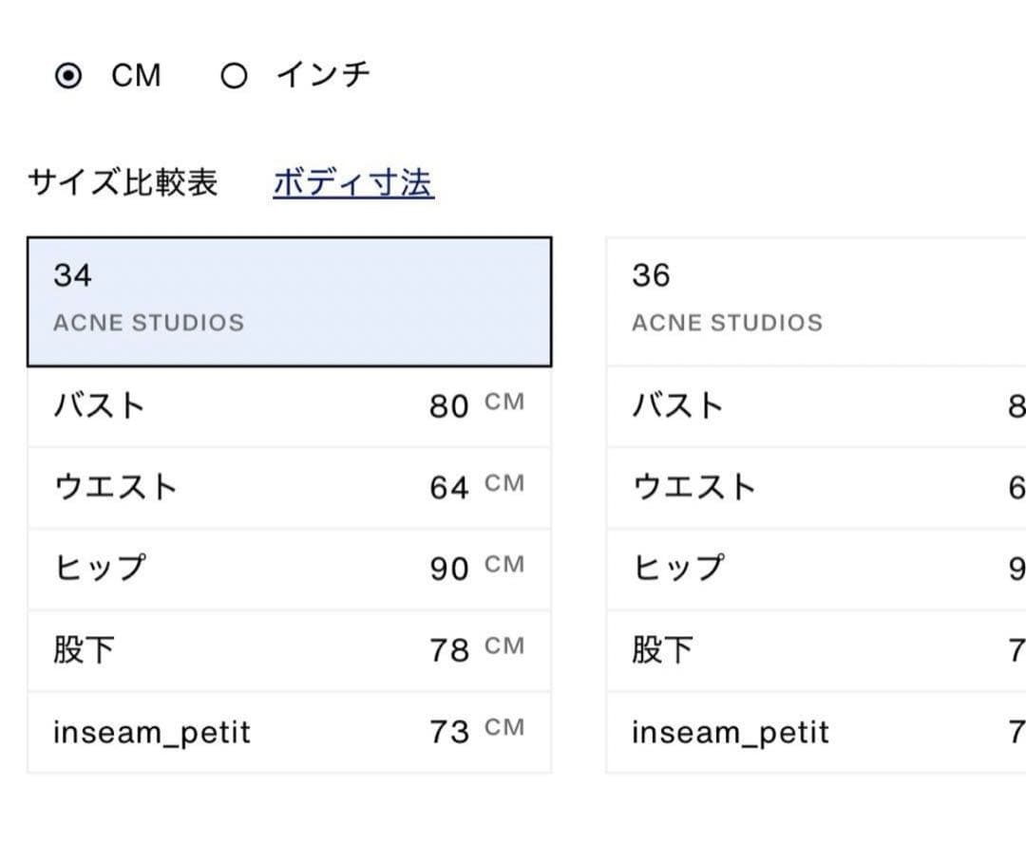The width and height of the screenshot is (1026, 860).
Task: Click ACNE STUDIOS under size 36
Action: tap(728, 323)
